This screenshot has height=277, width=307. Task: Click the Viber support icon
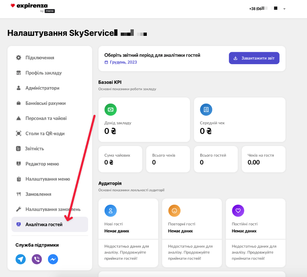[x=37, y=259]
